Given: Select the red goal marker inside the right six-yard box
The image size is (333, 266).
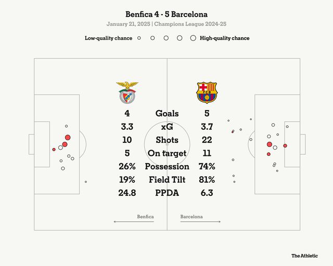Looking at the screenshot, I should click(x=285, y=145).
